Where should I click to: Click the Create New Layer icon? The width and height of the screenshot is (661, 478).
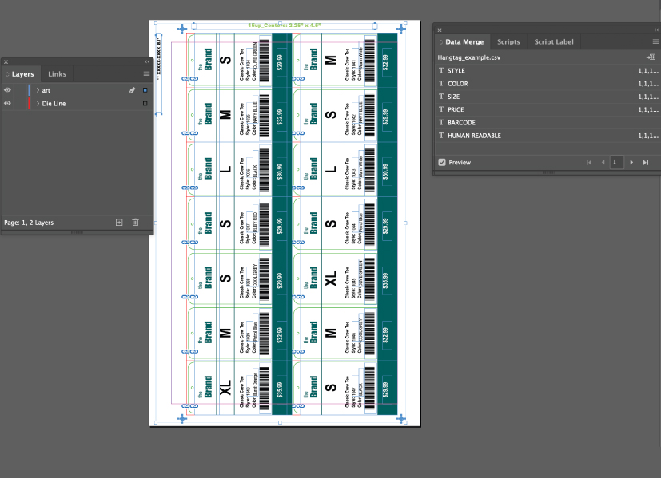point(119,223)
